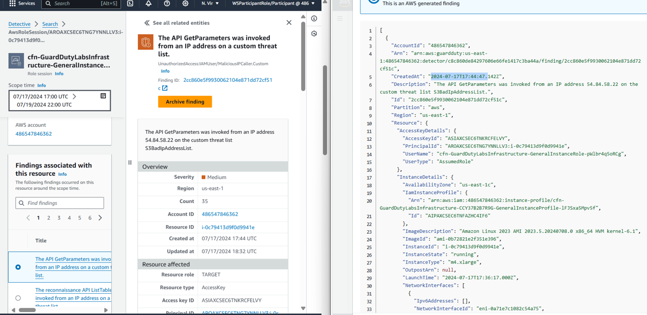The width and height of the screenshot is (647, 315).
Task: Go to next findings page arrow
Action: [x=100, y=218]
